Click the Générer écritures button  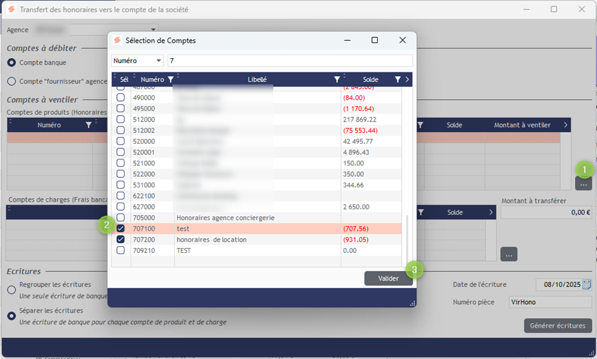pyautogui.click(x=557, y=326)
